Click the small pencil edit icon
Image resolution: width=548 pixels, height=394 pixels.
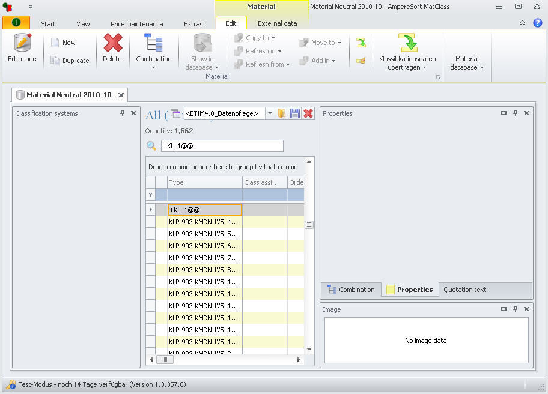click(361, 61)
